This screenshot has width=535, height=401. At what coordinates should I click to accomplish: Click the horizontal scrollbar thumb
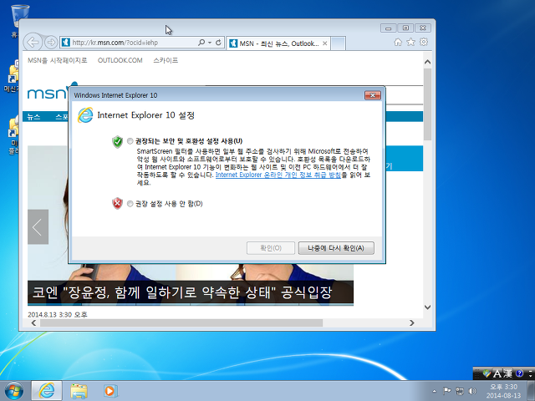(x=181, y=323)
